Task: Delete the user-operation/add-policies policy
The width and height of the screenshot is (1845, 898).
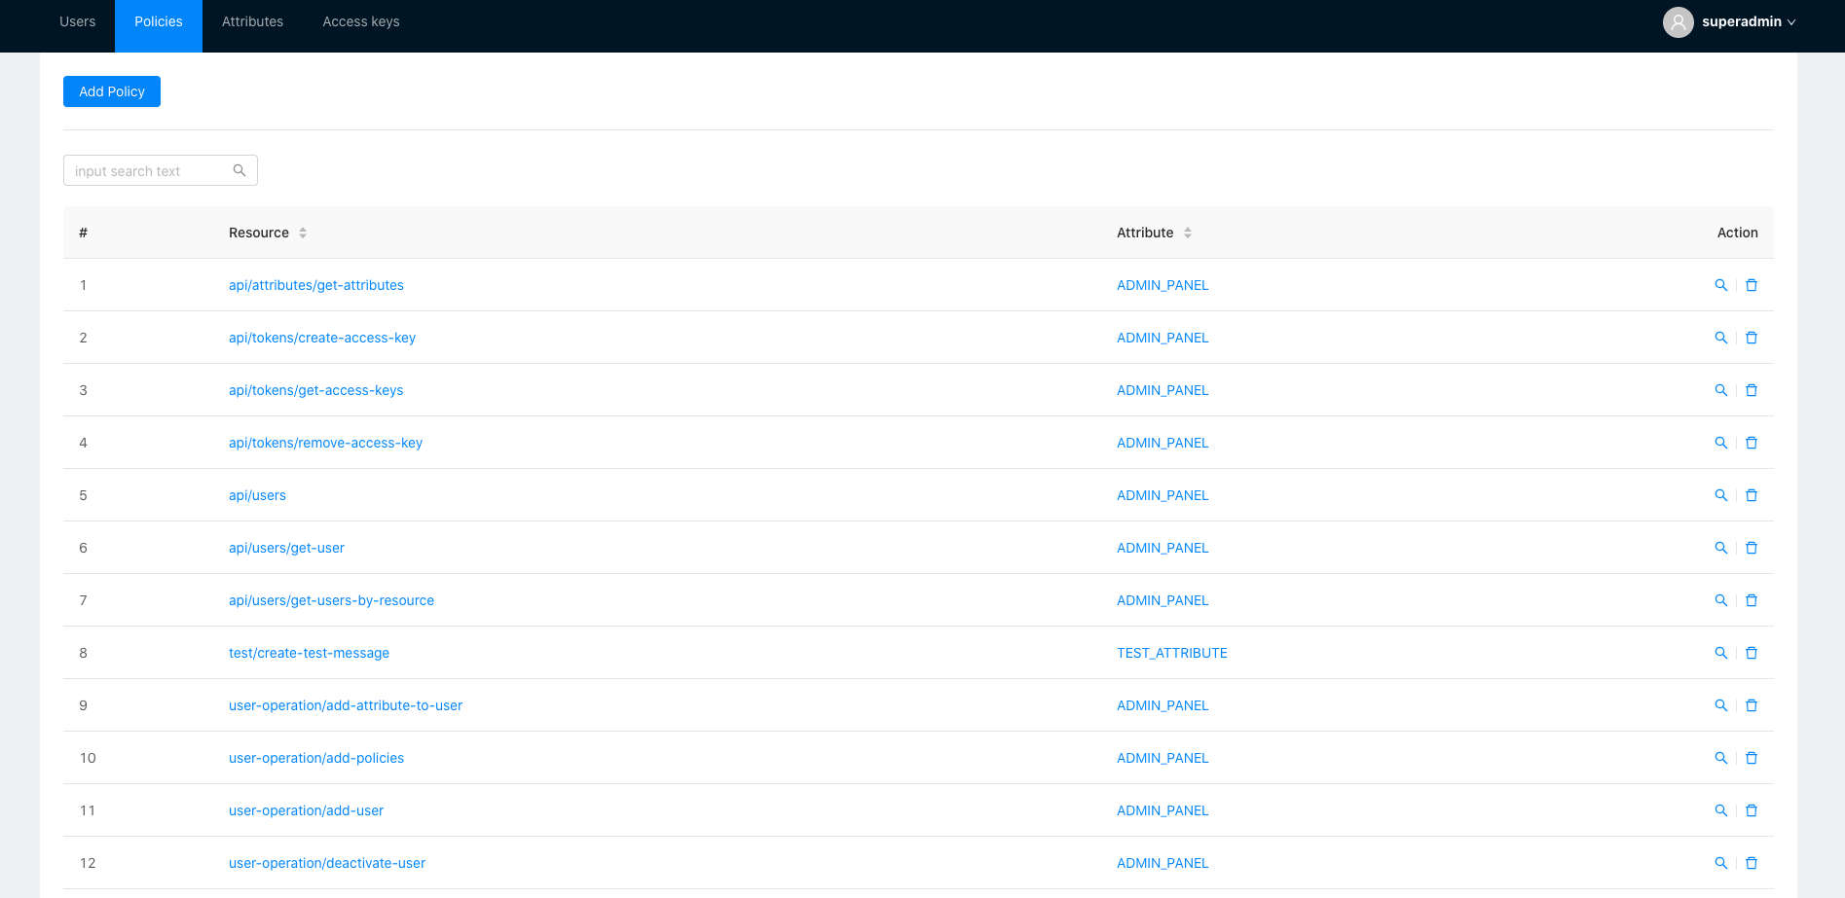Action: 1752,758
